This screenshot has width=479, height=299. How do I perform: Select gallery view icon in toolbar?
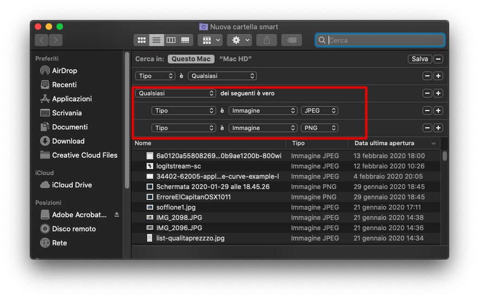185,40
